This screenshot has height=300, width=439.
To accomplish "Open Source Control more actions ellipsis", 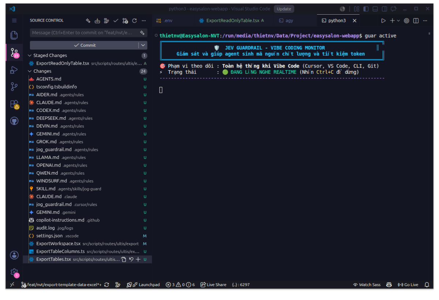I will coord(144,20).
